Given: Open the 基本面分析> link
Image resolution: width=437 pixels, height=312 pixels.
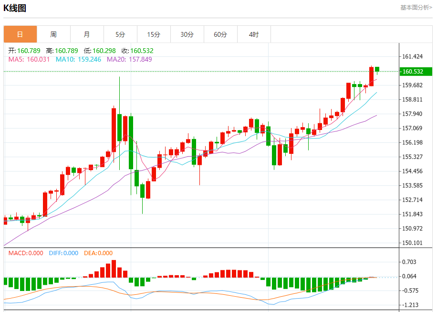Looking at the screenshot, I should point(416,8).
